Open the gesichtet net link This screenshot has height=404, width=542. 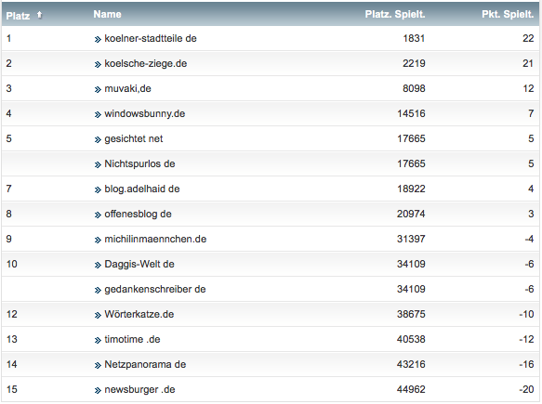click(x=134, y=138)
